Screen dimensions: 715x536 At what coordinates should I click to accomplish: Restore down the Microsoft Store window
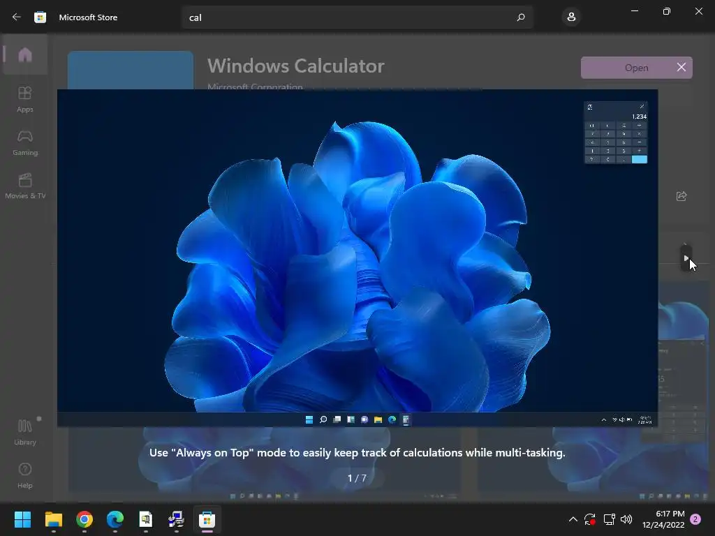667,11
